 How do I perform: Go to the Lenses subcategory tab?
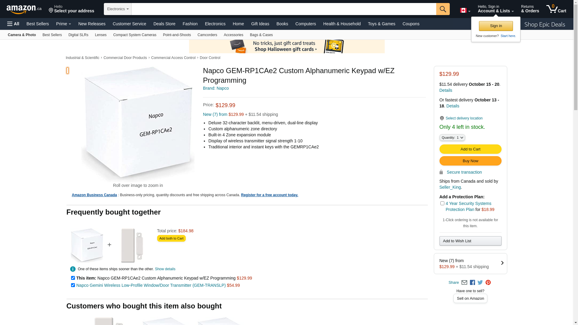click(101, 35)
